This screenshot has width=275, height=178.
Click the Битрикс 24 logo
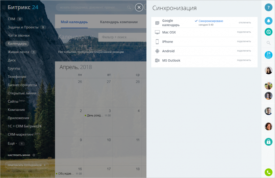(x=23, y=7)
